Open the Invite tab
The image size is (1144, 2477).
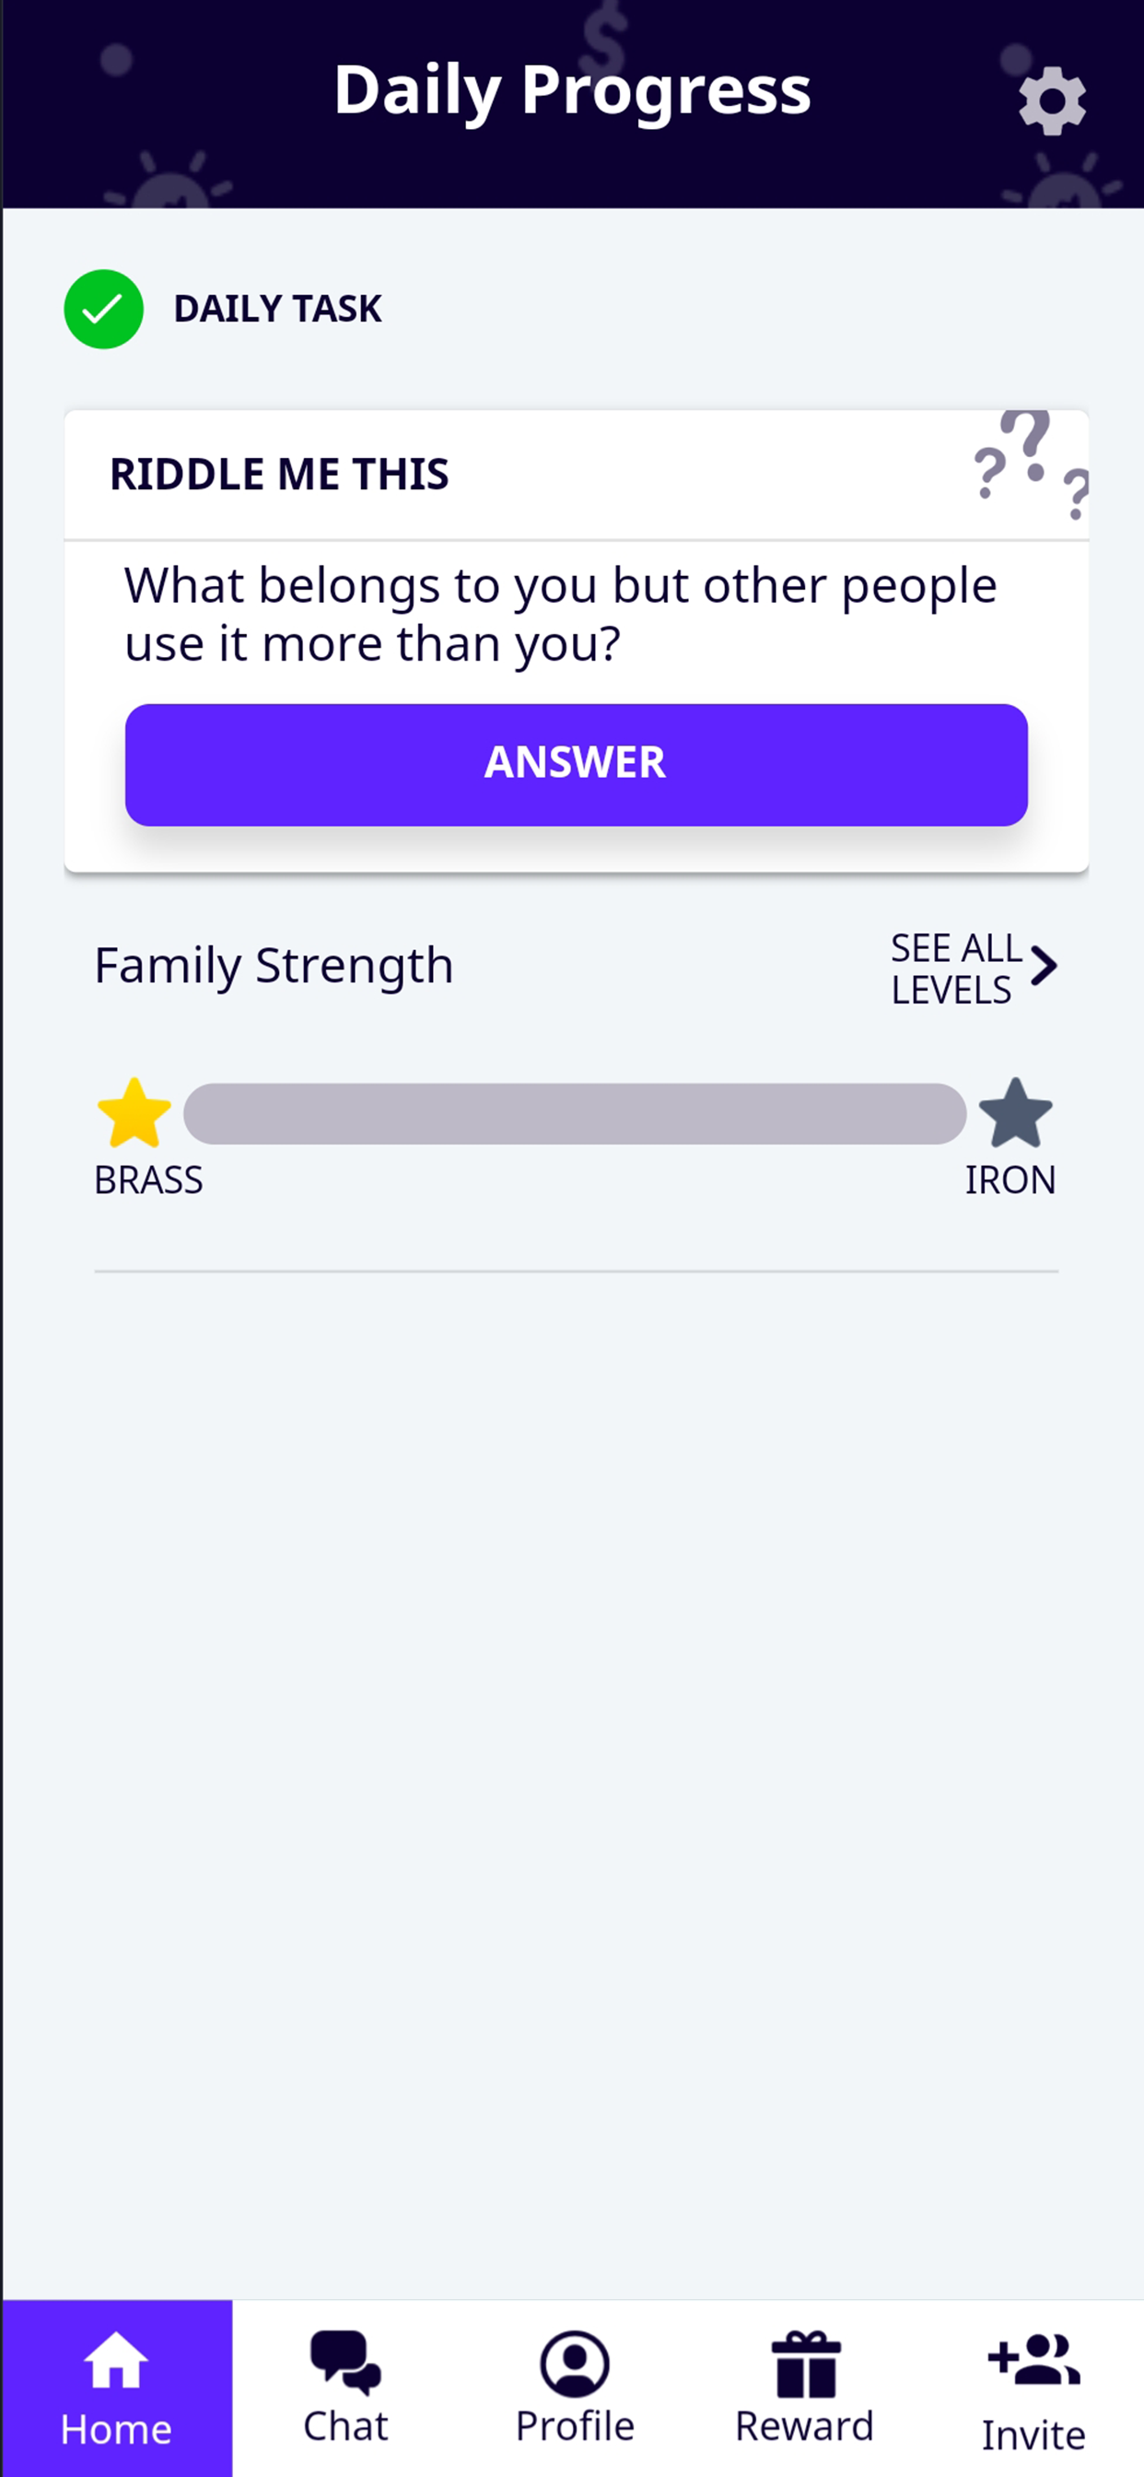tap(1033, 2388)
